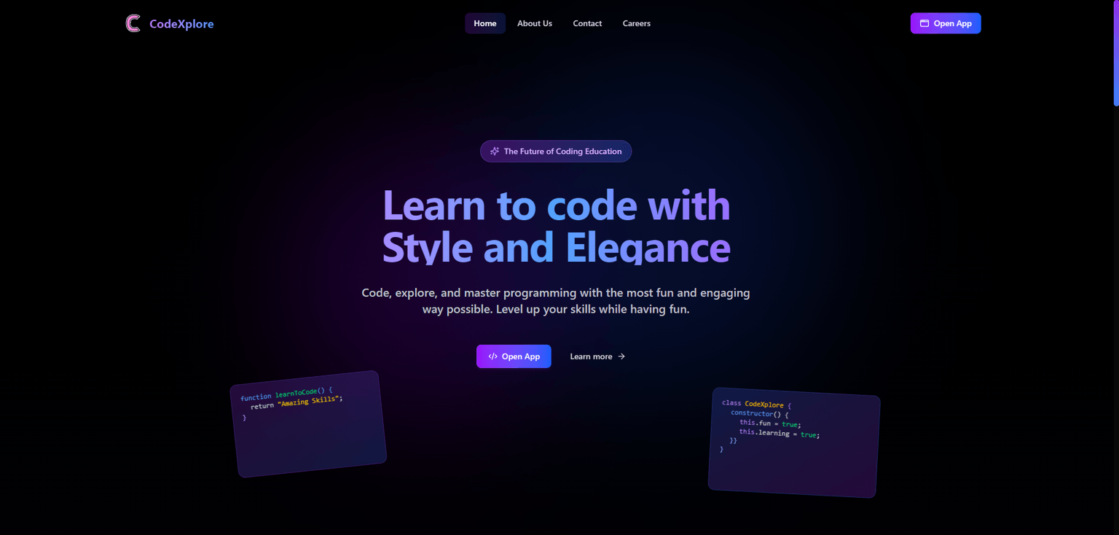
Task: Click the CodeXplore brand name text
Action: click(x=181, y=23)
